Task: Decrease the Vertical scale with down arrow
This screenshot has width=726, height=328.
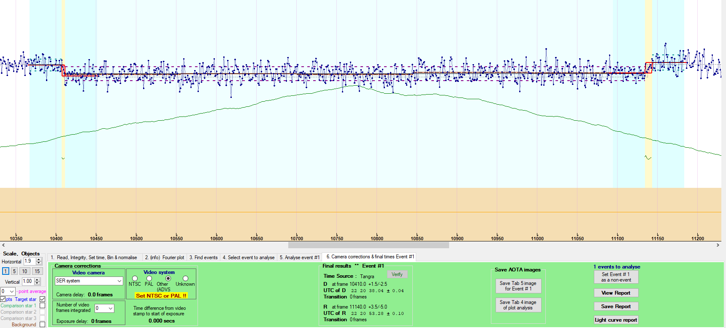Action: tap(37, 283)
